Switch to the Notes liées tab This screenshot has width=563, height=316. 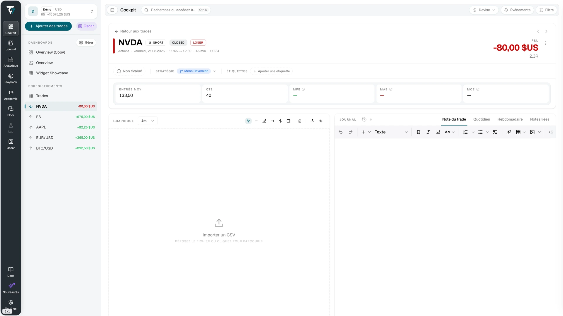(x=540, y=119)
